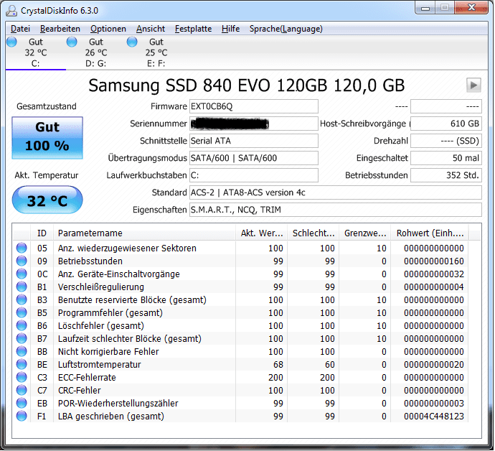Select 'Anz. Geräte-Einschaltvorgänge' row text
This screenshot has height=451, width=495.
pos(118,274)
